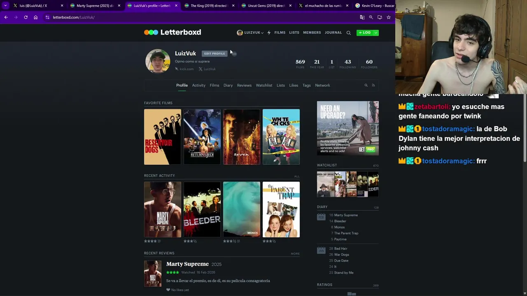Open the site search magnifier icon
Screen dimensions: 527x296
coord(348,32)
